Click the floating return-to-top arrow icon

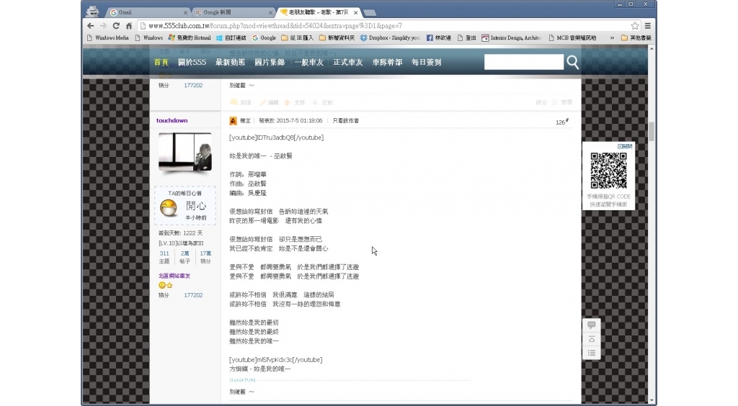click(x=591, y=339)
